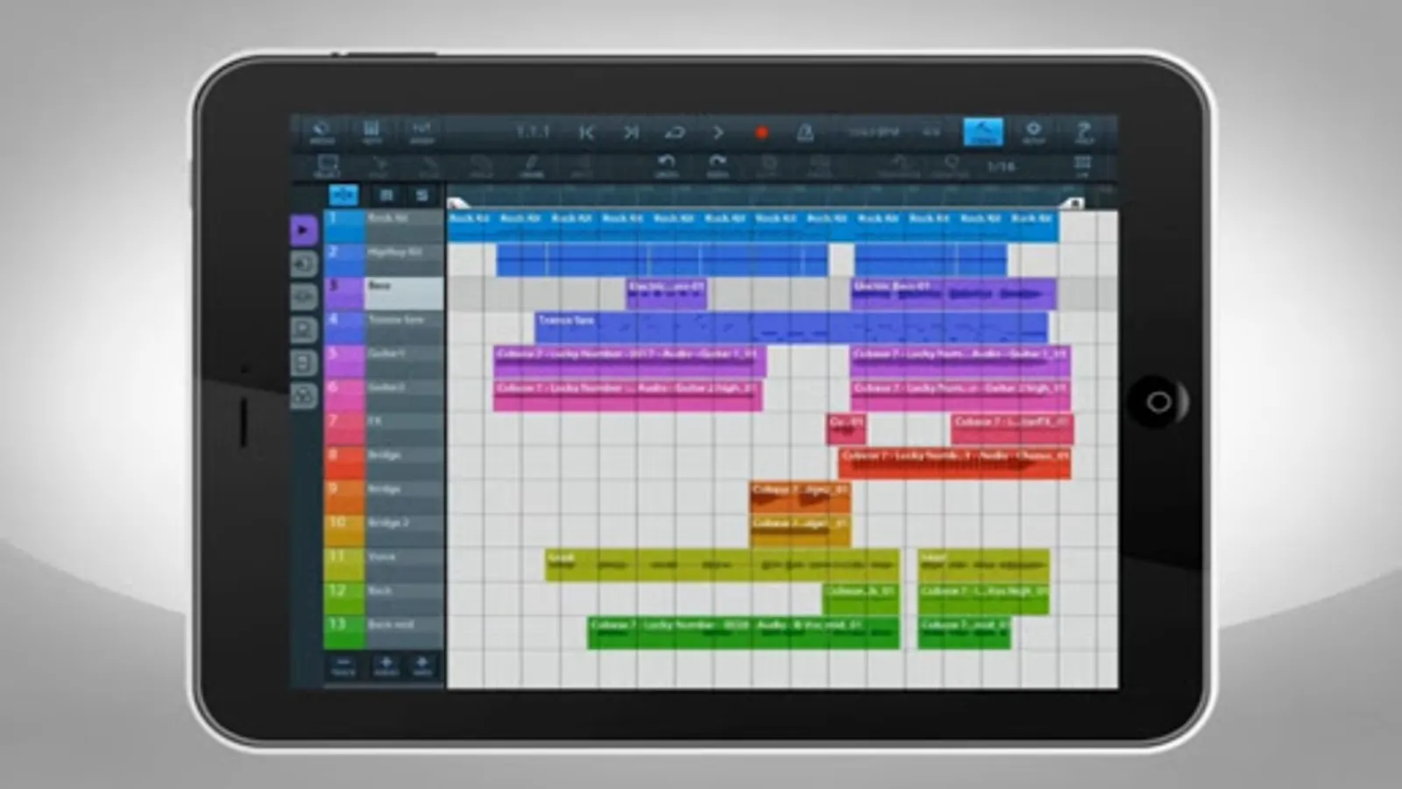Open the tempo BPM setting

874,132
